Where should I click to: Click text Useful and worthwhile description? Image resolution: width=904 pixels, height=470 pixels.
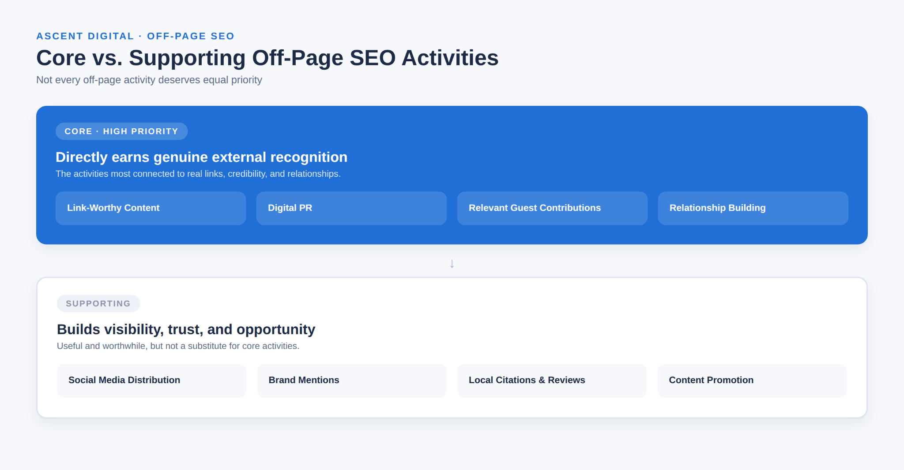178,346
